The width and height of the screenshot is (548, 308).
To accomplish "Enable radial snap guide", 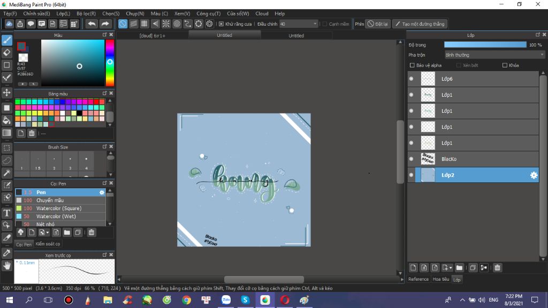I will point(166,24).
